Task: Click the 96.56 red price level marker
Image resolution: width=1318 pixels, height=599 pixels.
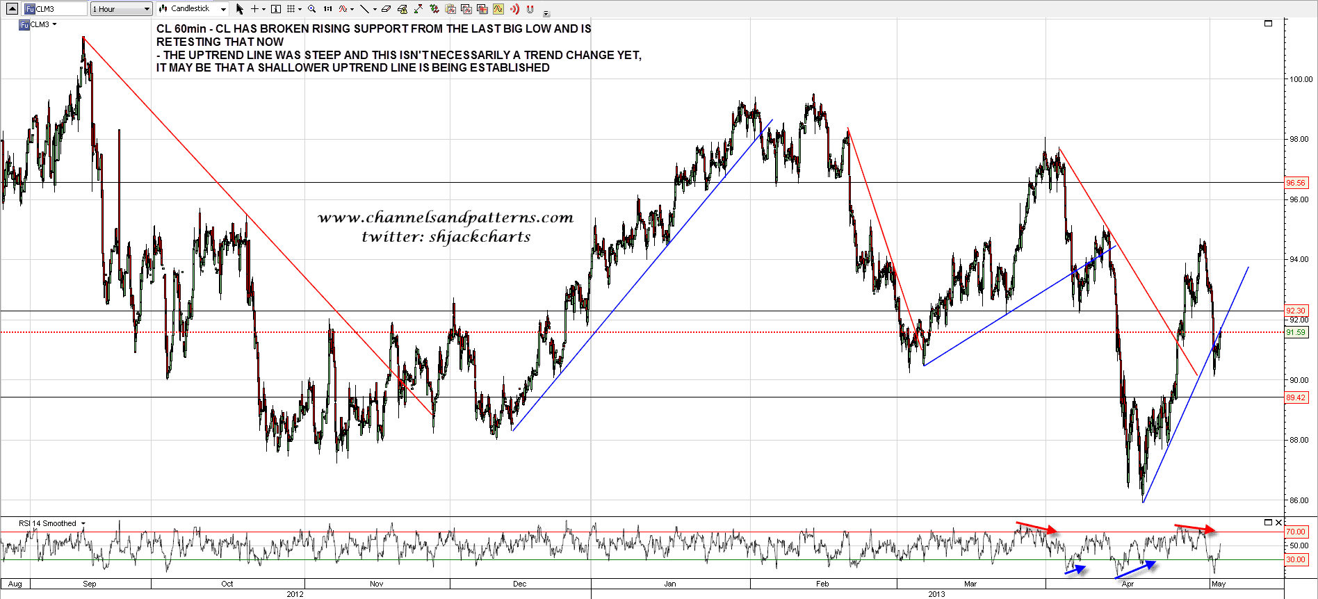Action: tap(1296, 183)
